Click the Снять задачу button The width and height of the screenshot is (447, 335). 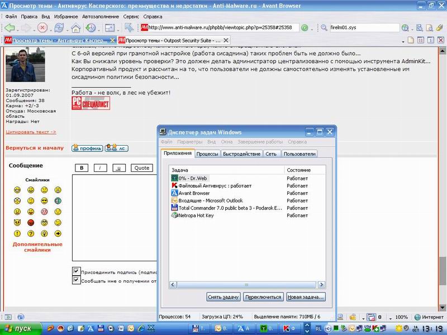223,297
